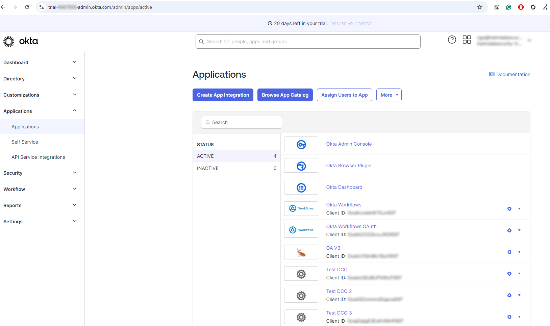Open settings gear for Okta Workflows
Image resolution: width=550 pixels, height=326 pixels.
coord(509,209)
